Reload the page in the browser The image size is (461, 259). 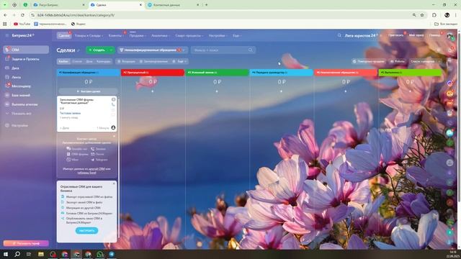click(x=22, y=15)
